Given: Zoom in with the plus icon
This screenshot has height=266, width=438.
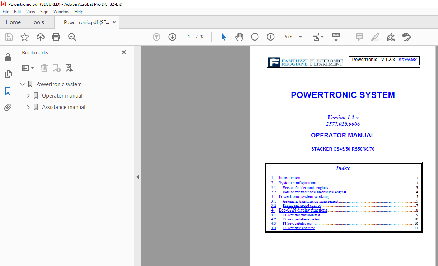Looking at the screenshot, I should 271,37.
